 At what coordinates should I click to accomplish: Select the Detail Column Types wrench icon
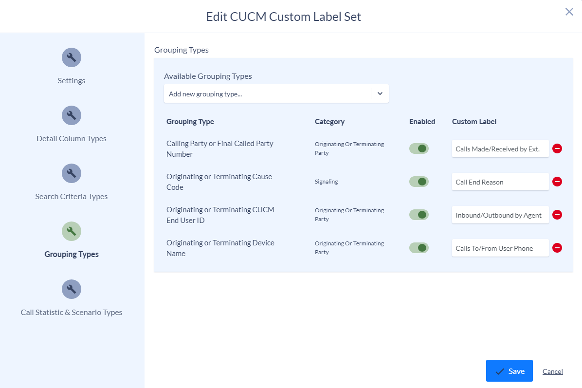[x=71, y=115]
